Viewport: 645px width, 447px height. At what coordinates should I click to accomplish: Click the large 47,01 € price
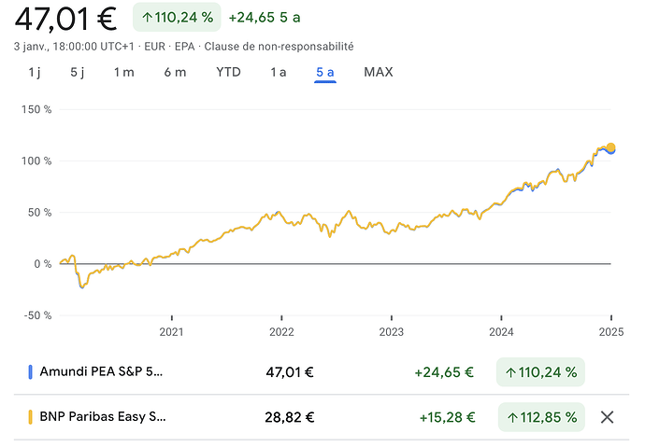click(x=65, y=19)
